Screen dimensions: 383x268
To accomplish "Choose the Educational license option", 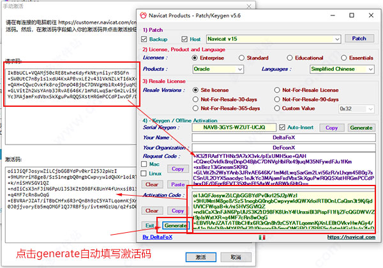I will pyautogui.click(x=290, y=58).
